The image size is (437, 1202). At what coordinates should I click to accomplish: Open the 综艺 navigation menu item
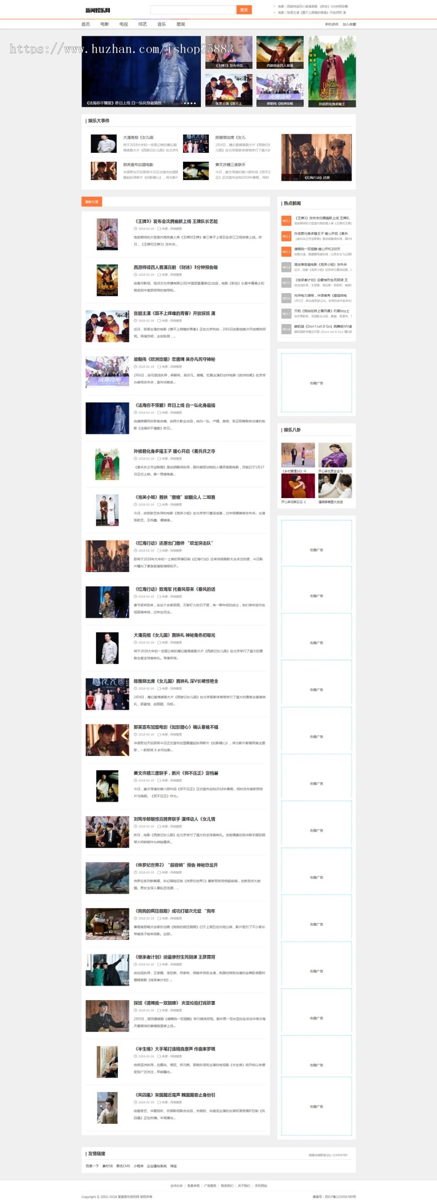click(142, 24)
